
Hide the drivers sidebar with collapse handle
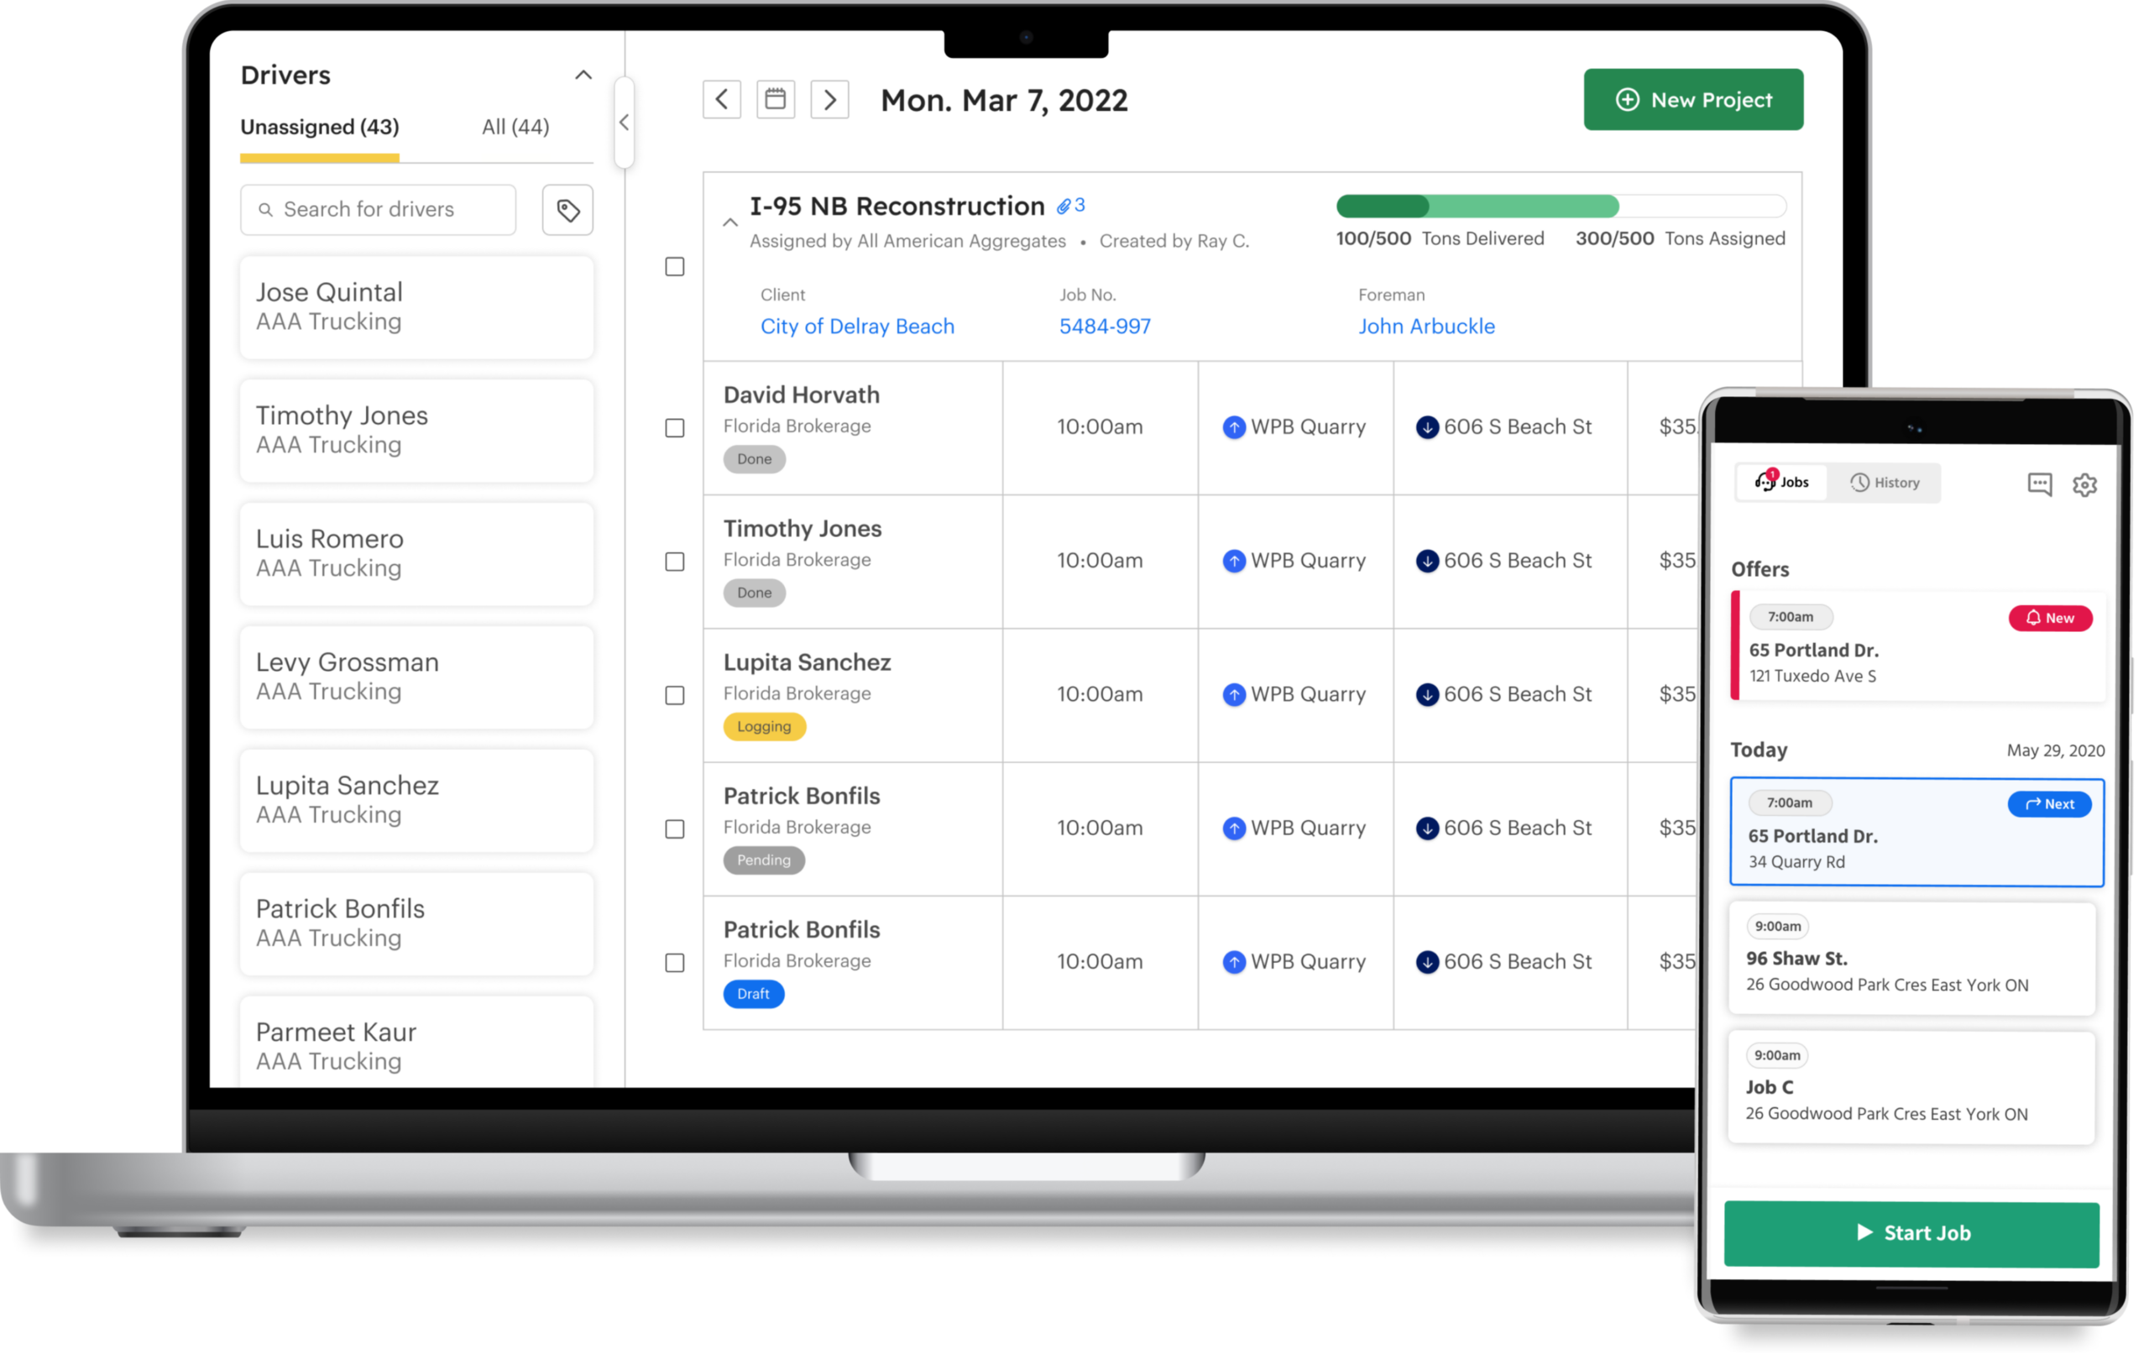pos(624,123)
